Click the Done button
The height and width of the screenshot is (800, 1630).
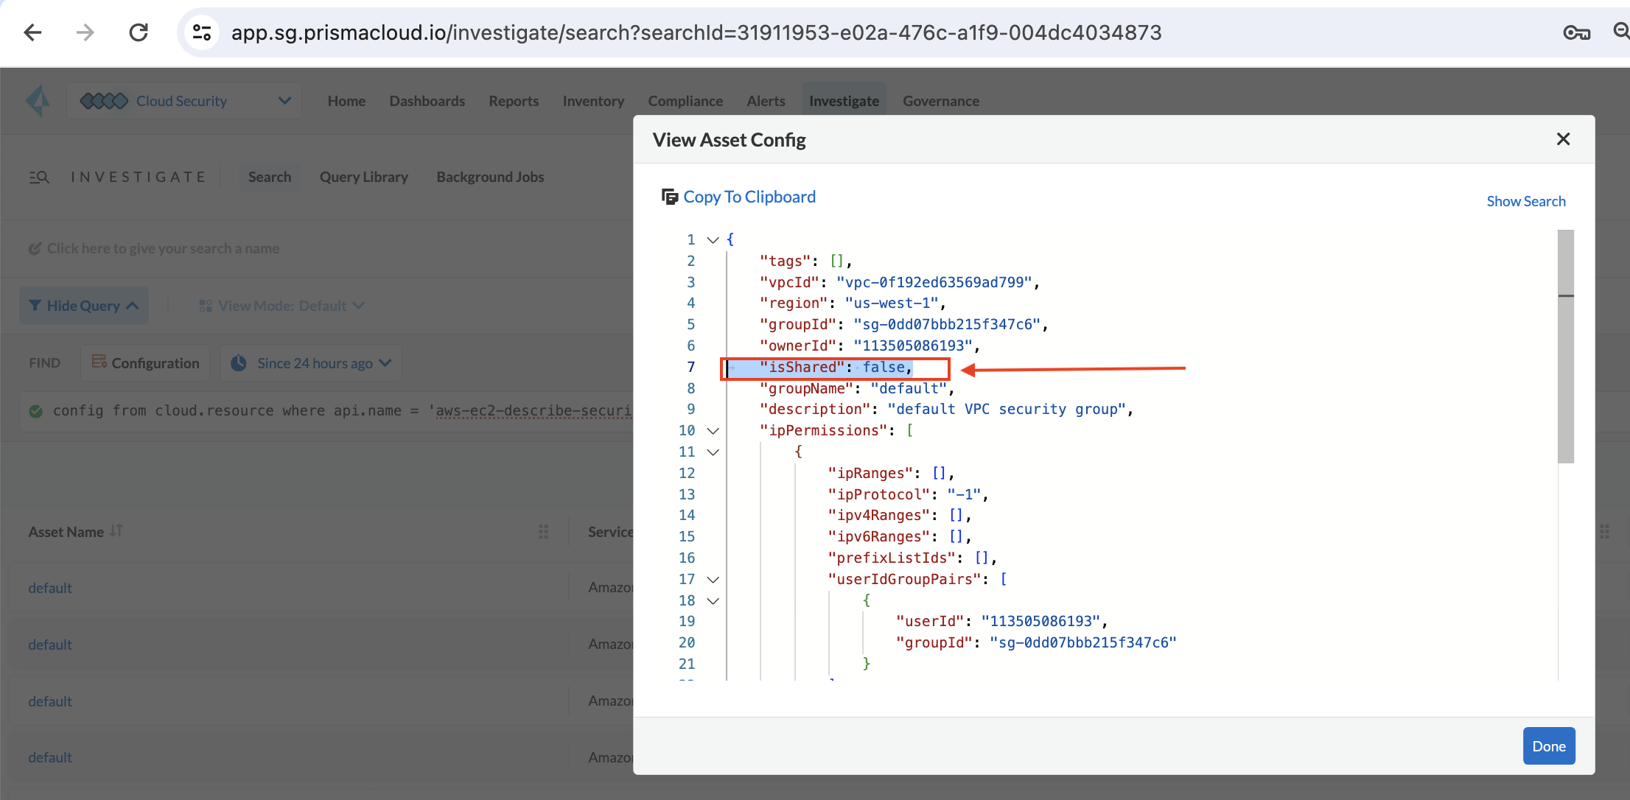click(1548, 745)
